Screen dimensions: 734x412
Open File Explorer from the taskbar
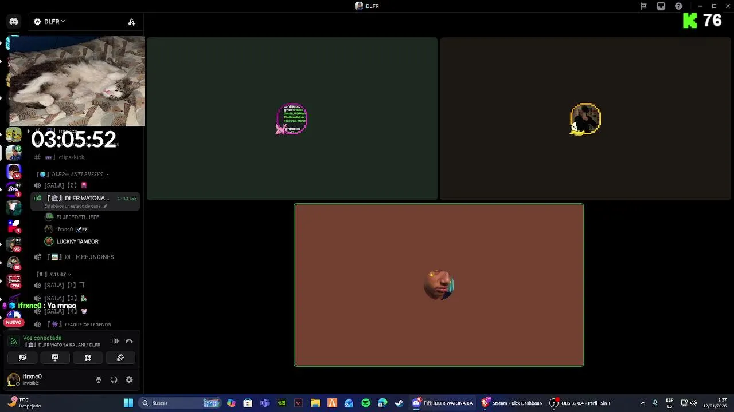pyautogui.click(x=315, y=403)
